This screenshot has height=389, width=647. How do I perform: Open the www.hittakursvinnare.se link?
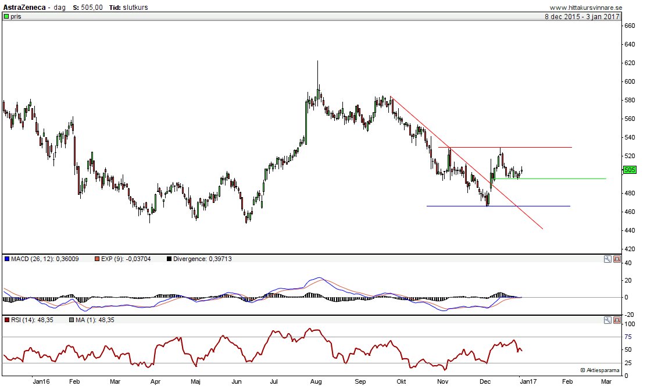tap(585, 8)
